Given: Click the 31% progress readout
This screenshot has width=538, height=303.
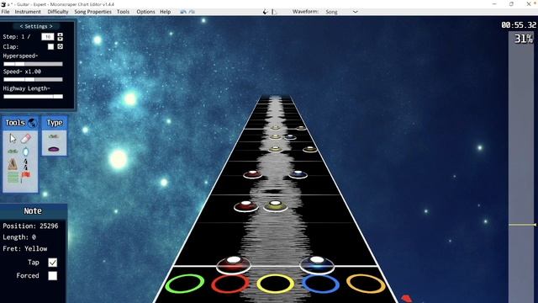Looking at the screenshot, I should [524, 39].
